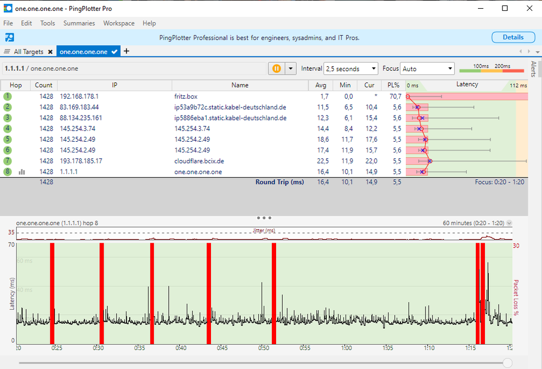
Task: Open the Focus Auto dropdown
Action: click(427, 69)
